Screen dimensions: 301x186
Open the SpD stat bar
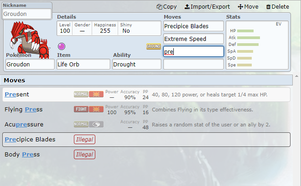click(x=244, y=58)
